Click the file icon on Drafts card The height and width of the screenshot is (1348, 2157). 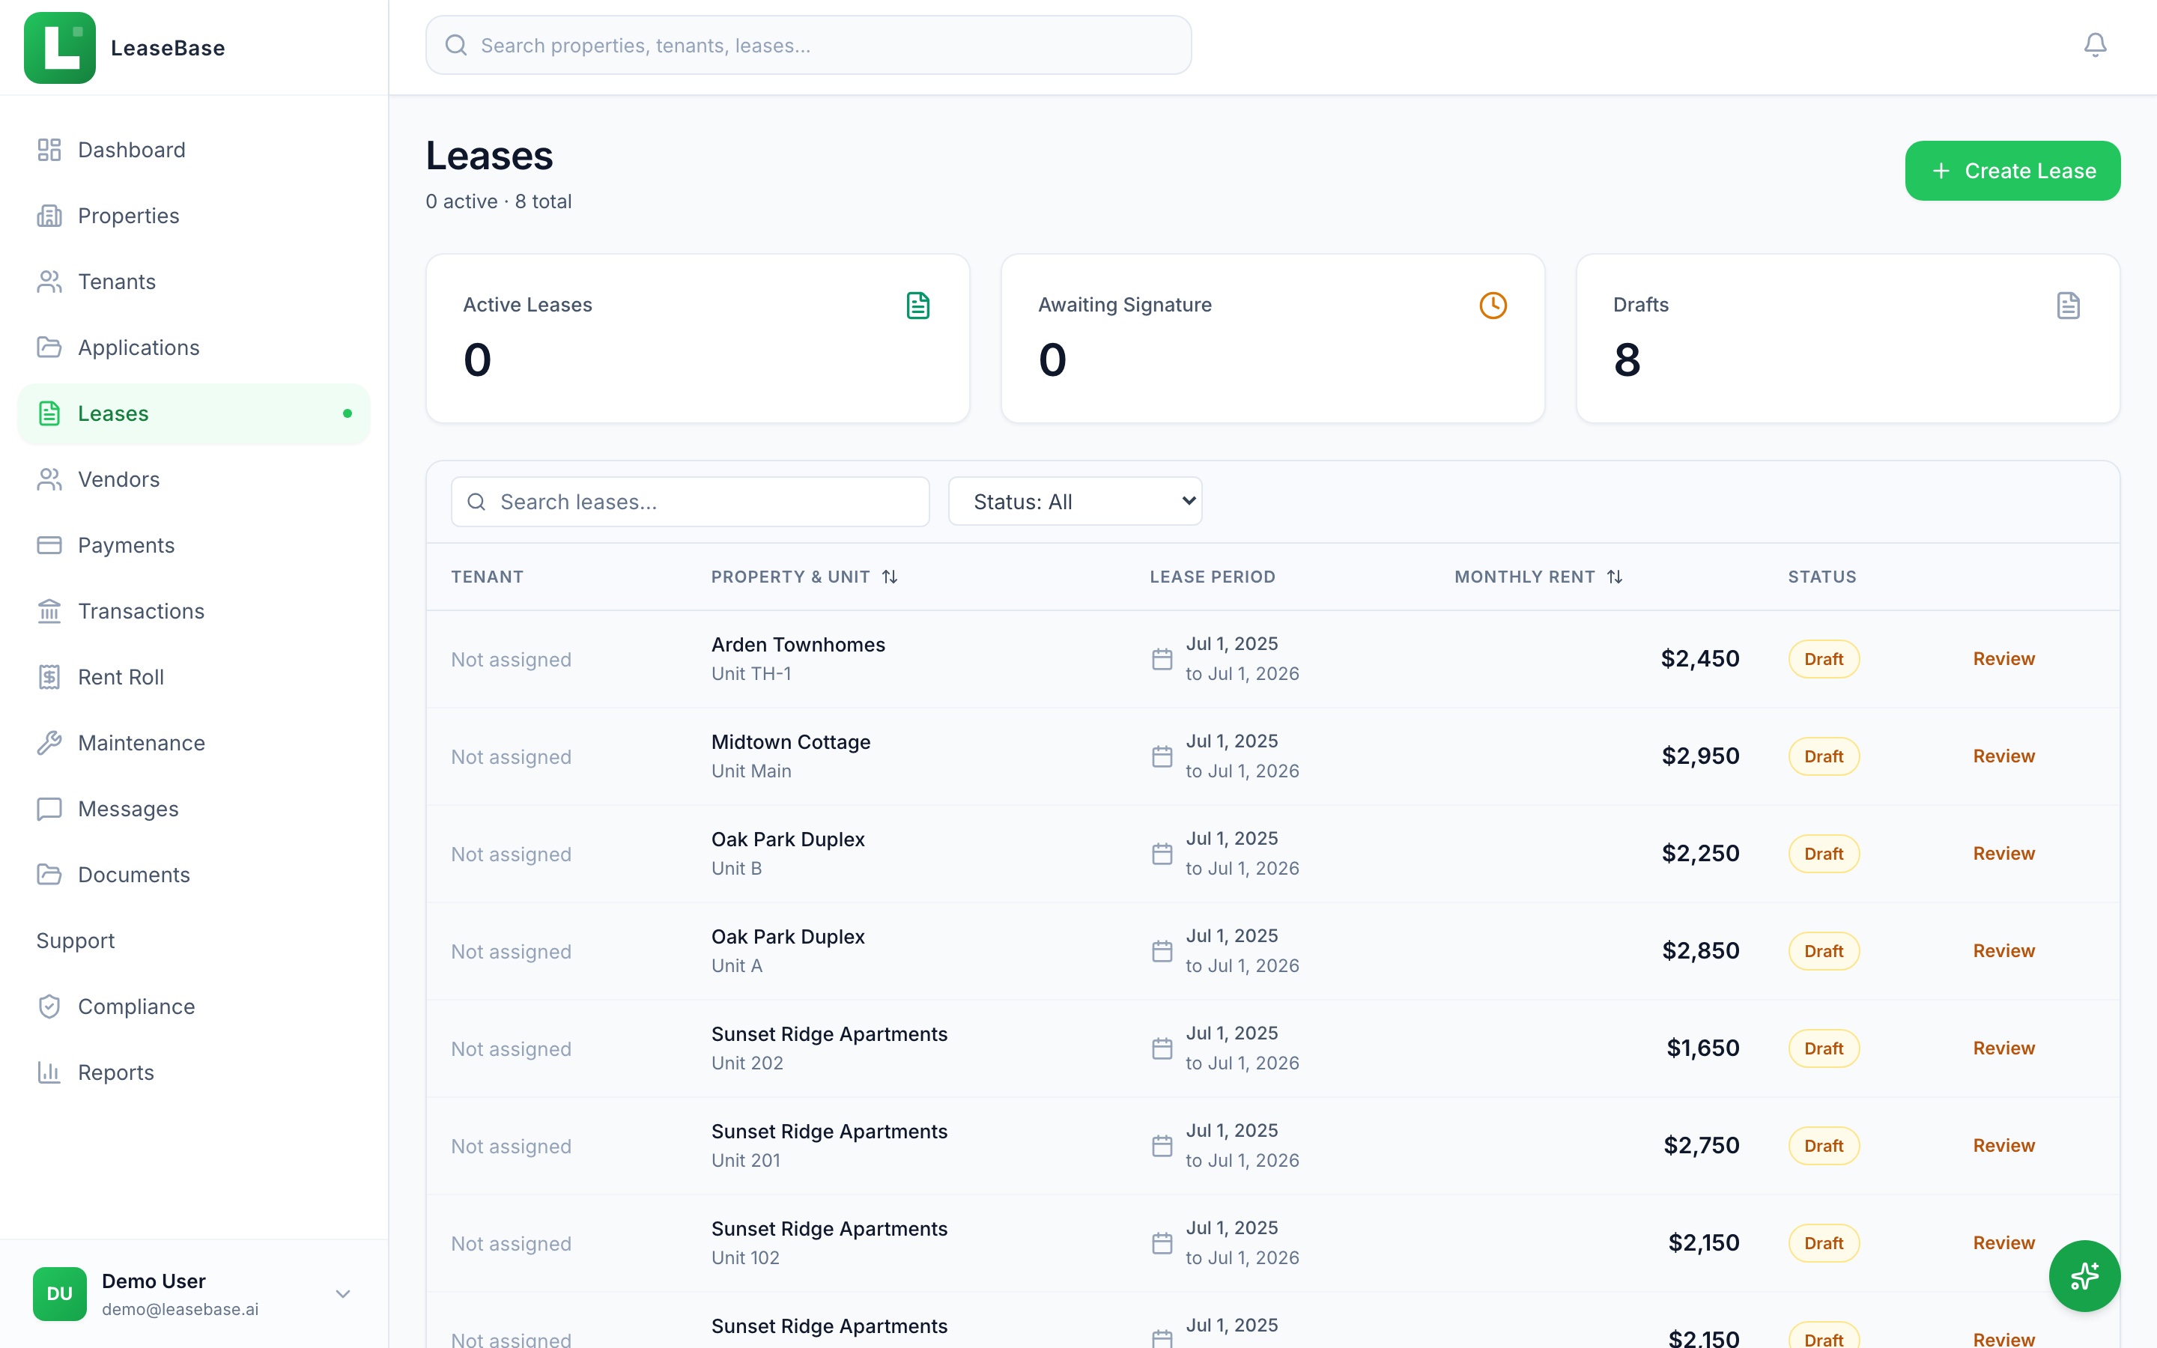(x=2068, y=306)
